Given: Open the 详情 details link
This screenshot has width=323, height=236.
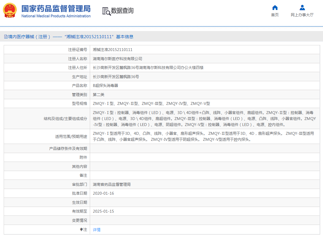Looking at the screenshot, I should pyautogui.click(x=97, y=229).
